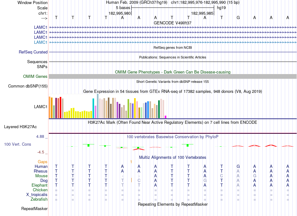297x216 pixels.
Task: Click the Zebrafish species row label
Action: 39,199
